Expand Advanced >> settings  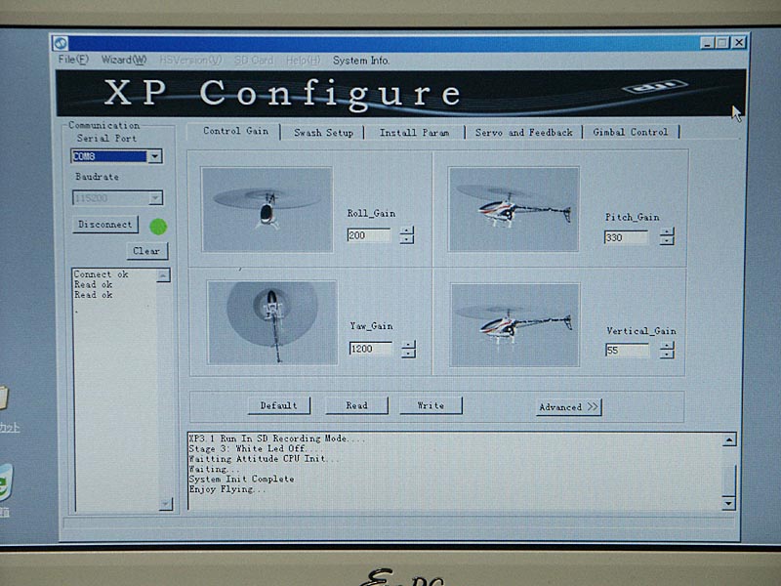click(x=568, y=407)
